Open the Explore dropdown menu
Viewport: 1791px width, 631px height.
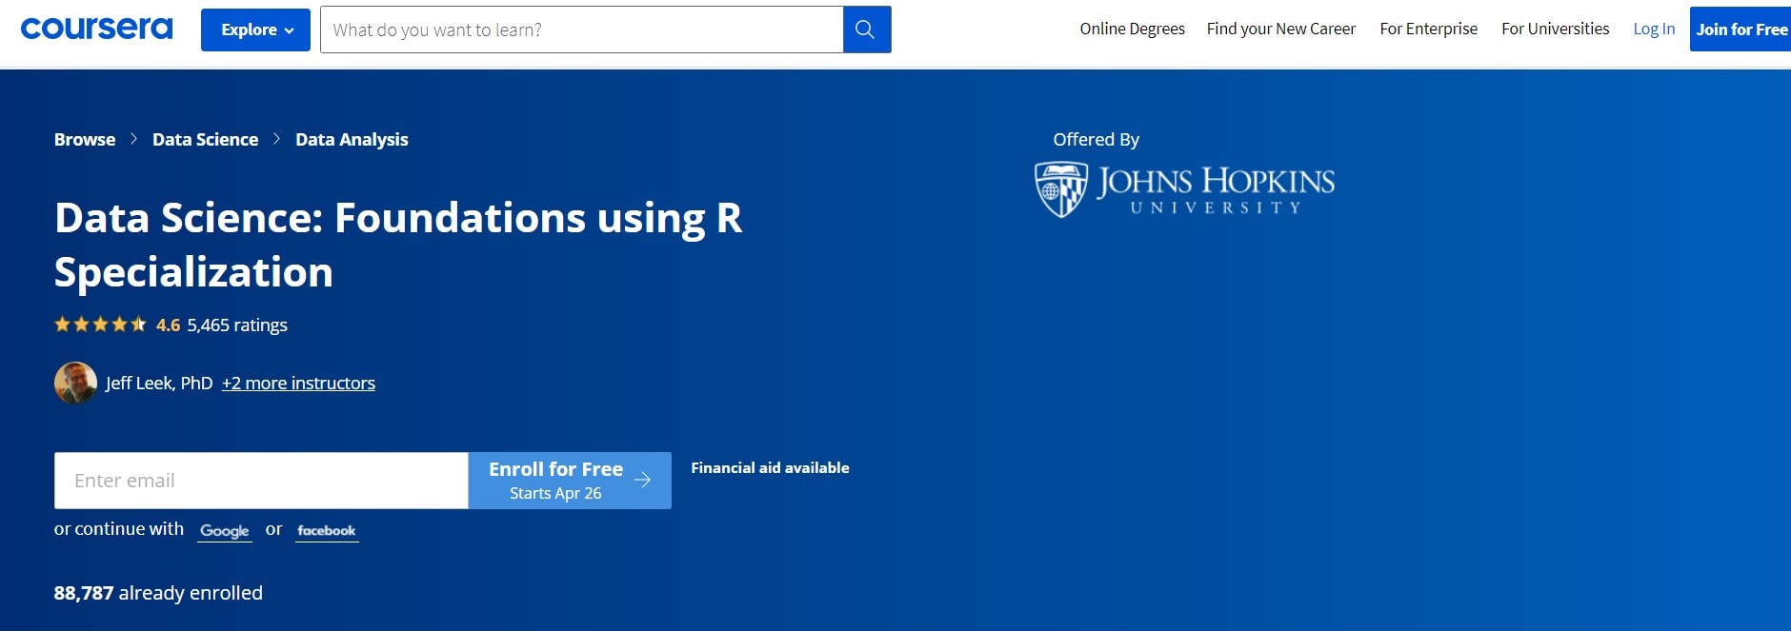coord(255,30)
